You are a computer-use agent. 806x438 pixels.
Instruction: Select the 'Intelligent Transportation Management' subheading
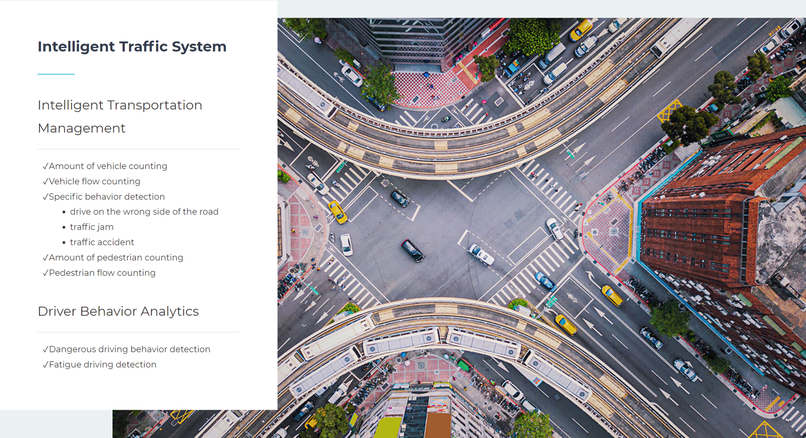(120, 116)
